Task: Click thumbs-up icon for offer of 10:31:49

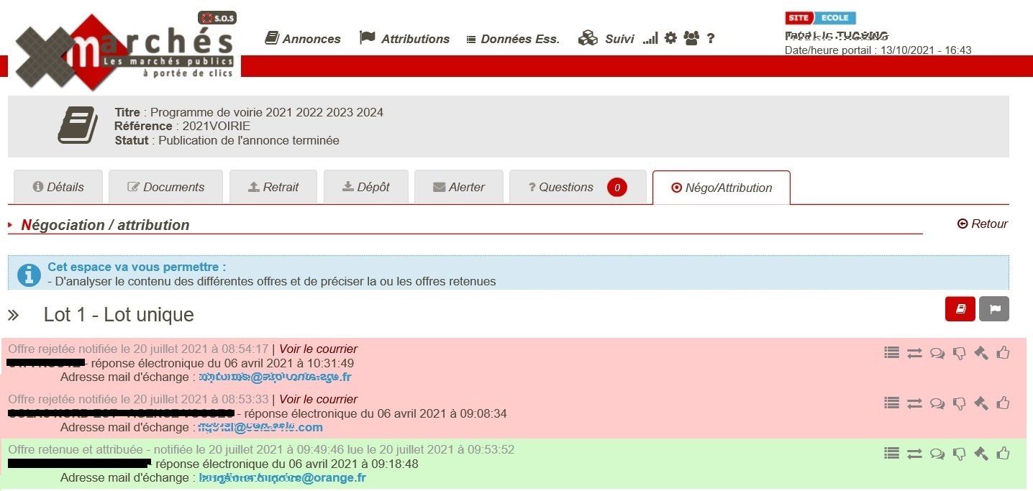Action: coord(1003,352)
